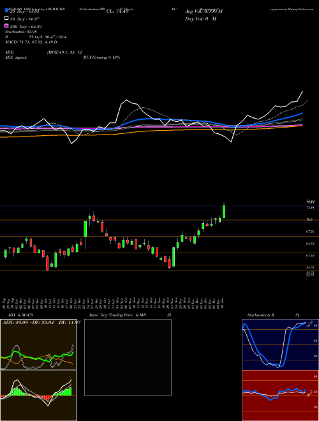Select the 'Intra Day Trading Price & MR' heading
This screenshot has height=421, width=319.
coord(117,315)
